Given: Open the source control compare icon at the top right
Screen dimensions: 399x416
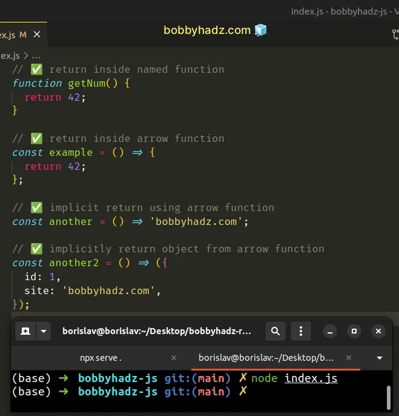Looking at the screenshot, I should [x=395, y=35].
